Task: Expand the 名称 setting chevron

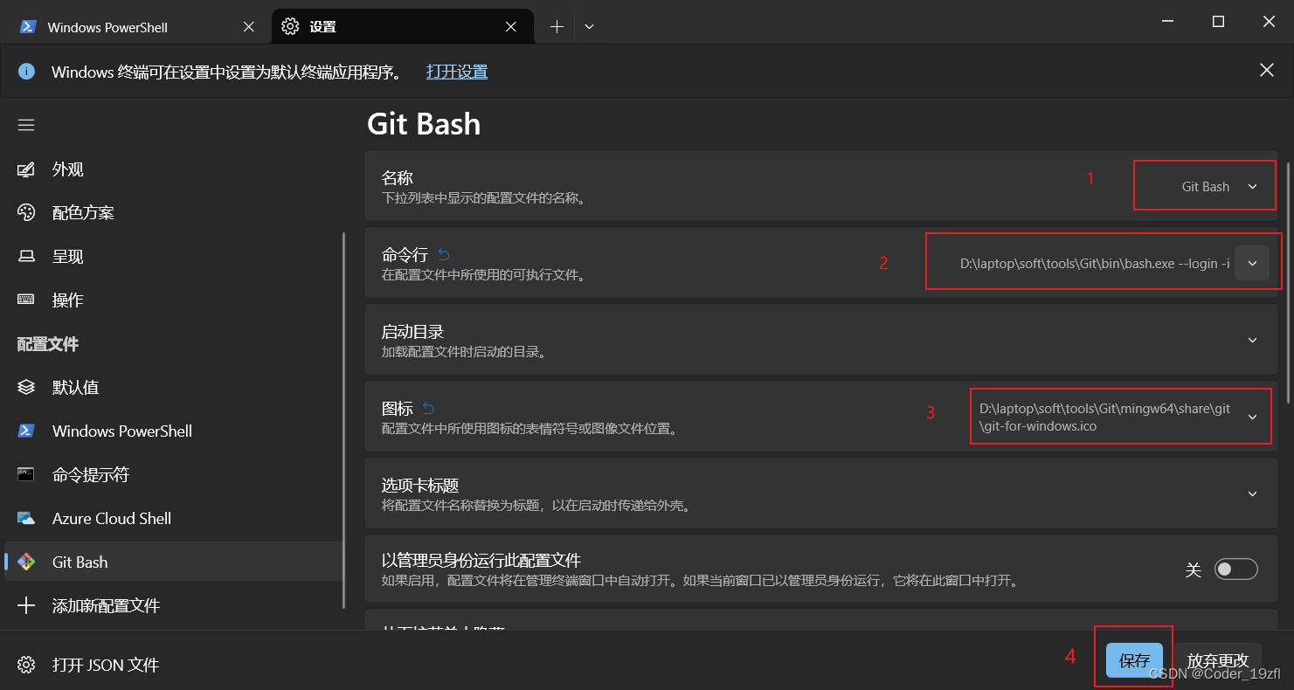Action: 1252,186
